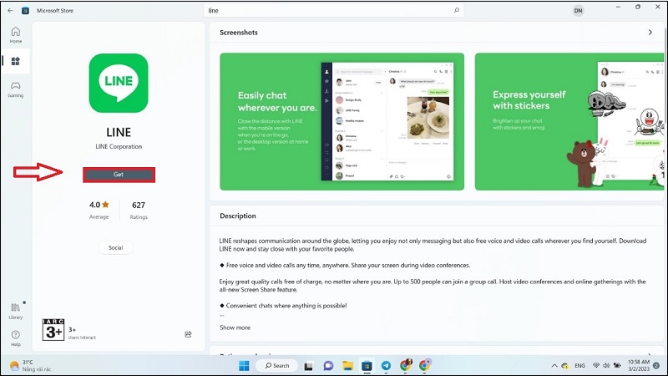
Task: Click the search magnifier icon
Action: click(x=457, y=10)
